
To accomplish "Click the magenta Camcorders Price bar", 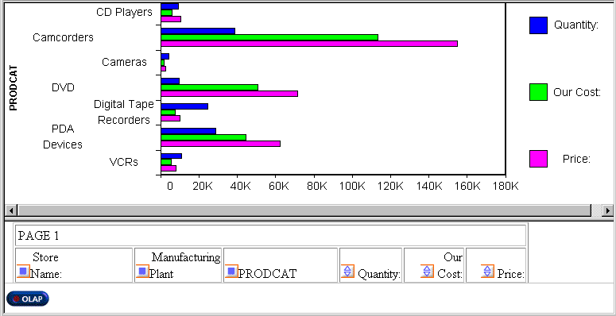I will 309,44.
